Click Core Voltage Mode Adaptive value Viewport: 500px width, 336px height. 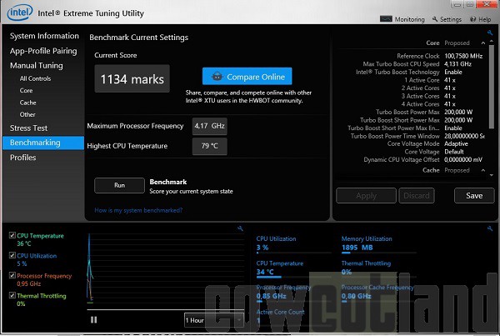[456, 143]
